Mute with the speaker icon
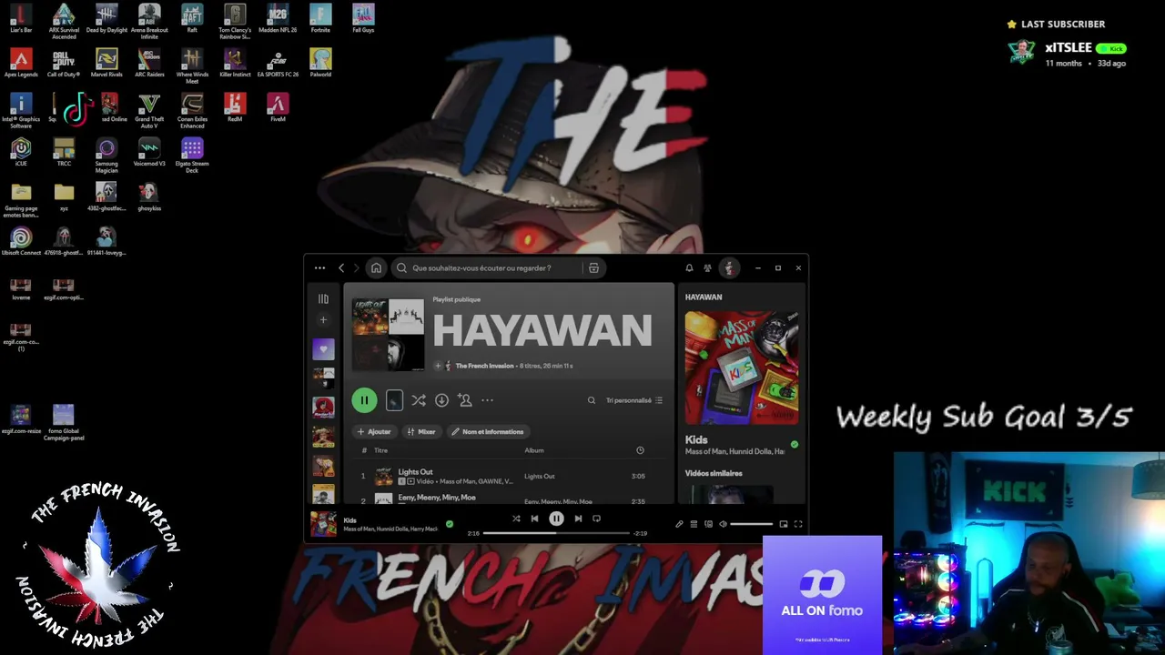The height and width of the screenshot is (655, 1165). pyautogui.click(x=723, y=524)
